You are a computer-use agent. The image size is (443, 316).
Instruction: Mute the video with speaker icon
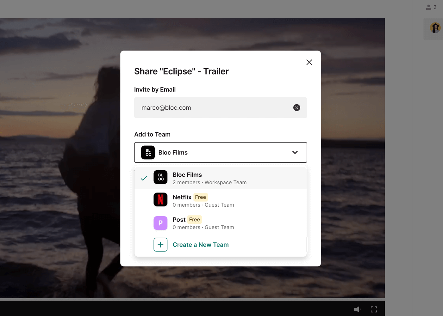click(x=357, y=309)
